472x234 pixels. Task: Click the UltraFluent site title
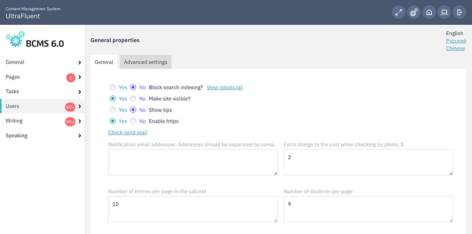click(23, 16)
